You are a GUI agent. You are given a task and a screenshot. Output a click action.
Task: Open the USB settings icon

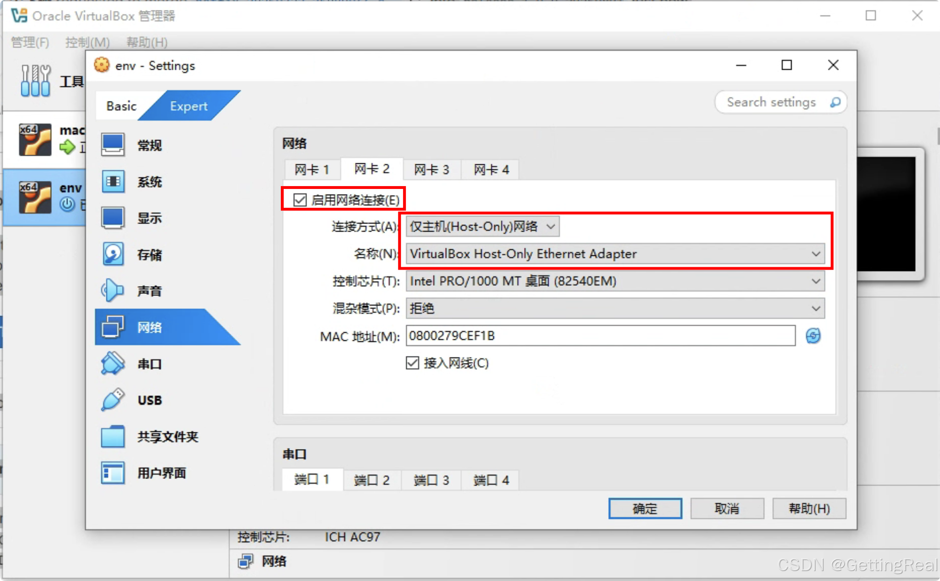coord(113,400)
